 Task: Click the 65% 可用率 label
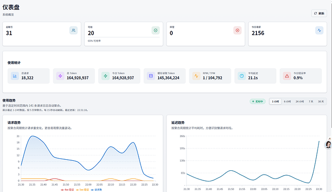tap(94, 41)
